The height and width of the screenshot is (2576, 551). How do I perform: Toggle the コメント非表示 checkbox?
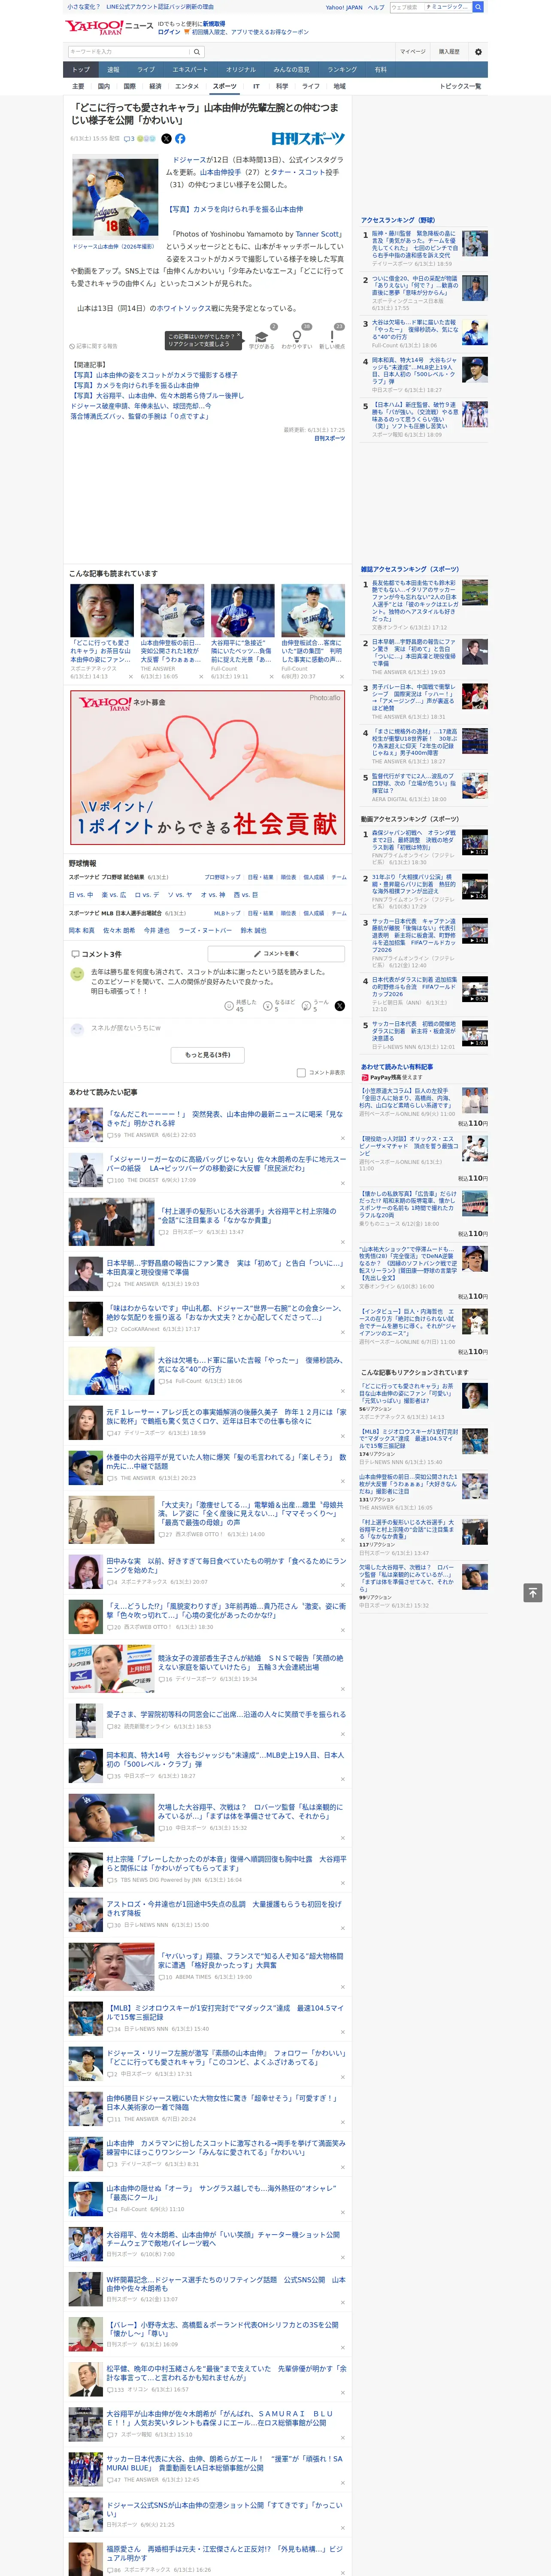301,1073
